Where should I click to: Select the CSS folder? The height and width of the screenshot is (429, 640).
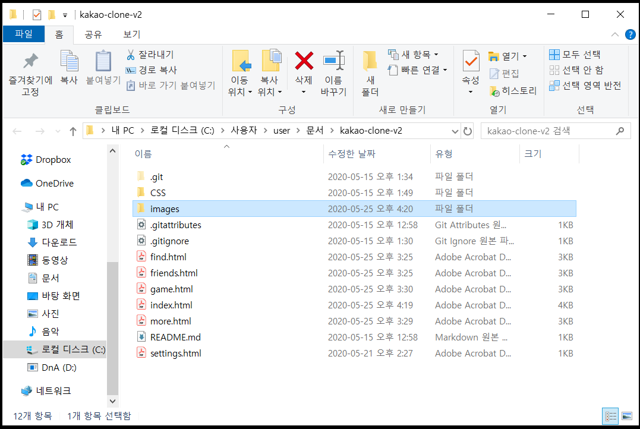[354, 193]
